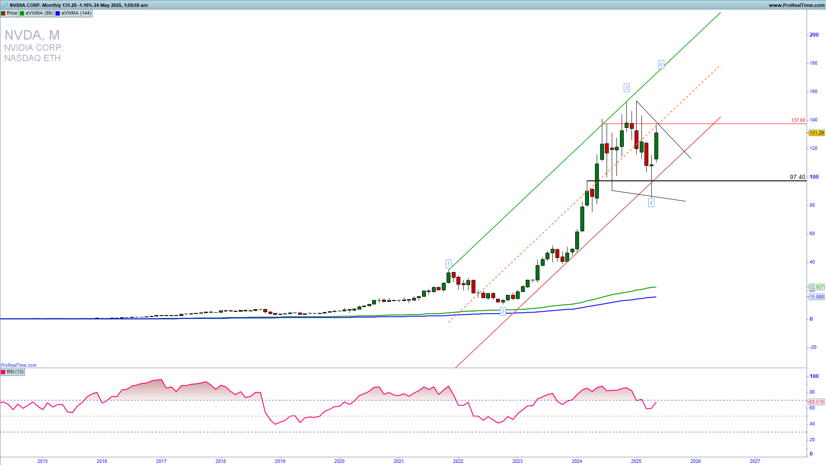The image size is (826, 465).
Task: Click the pink RSI color swatch
Action: tap(3, 372)
